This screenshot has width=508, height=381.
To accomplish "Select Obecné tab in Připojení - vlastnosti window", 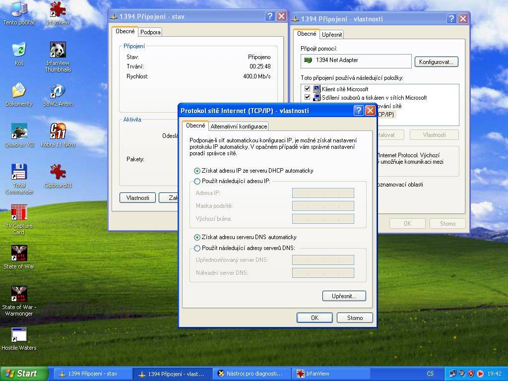I will pyautogui.click(x=307, y=34).
